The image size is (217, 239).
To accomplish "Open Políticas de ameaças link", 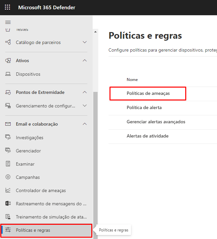I will [x=148, y=93].
